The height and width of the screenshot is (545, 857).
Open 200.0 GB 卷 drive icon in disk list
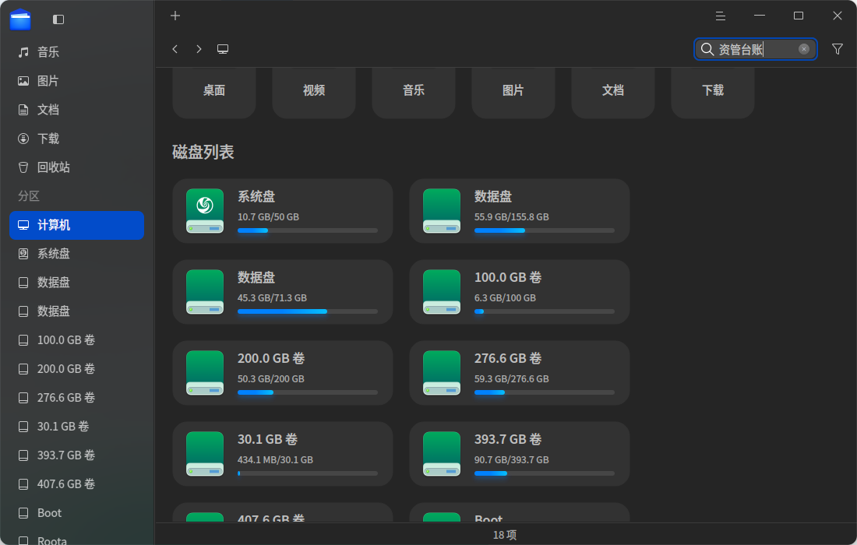(205, 372)
